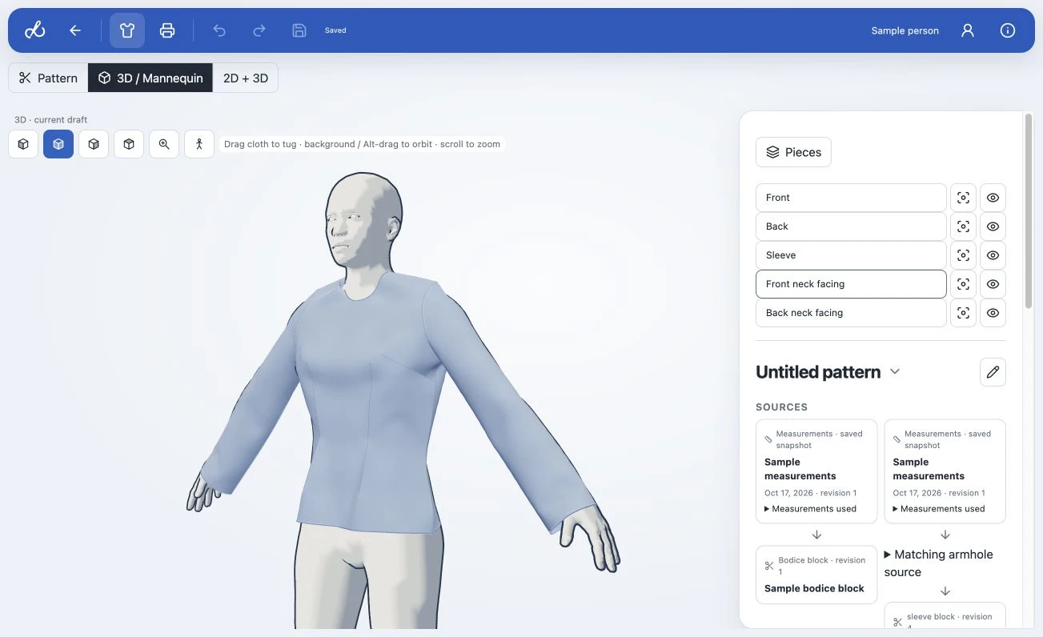Hide the Front neck facing piece
The image size is (1043, 637).
click(x=993, y=284)
